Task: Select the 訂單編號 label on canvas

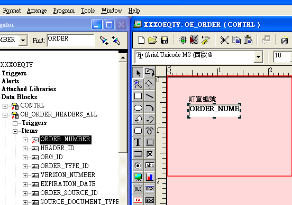Action: click(x=203, y=99)
